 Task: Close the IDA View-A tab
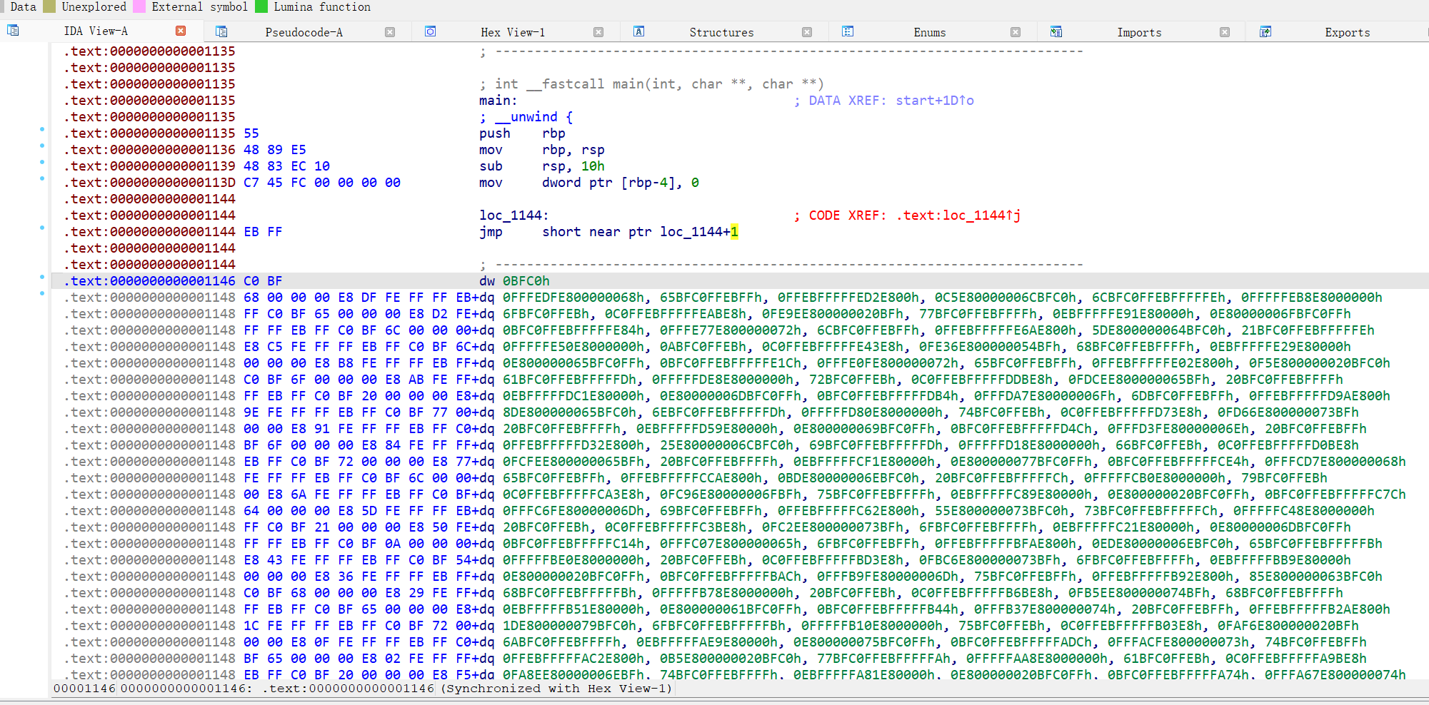click(x=181, y=31)
